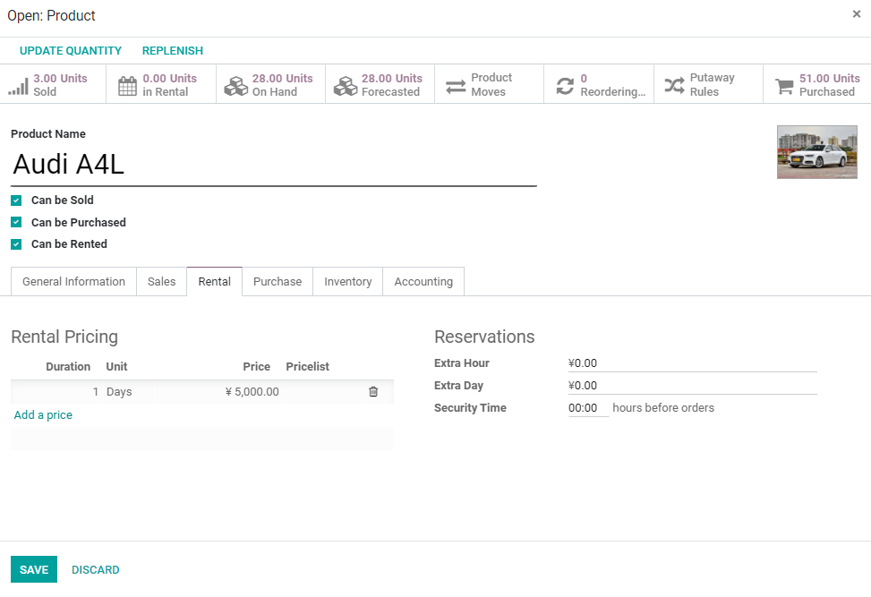Click the Days unit cell in pricing row
The height and width of the screenshot is (597, 871).
(x=128, y=391)
